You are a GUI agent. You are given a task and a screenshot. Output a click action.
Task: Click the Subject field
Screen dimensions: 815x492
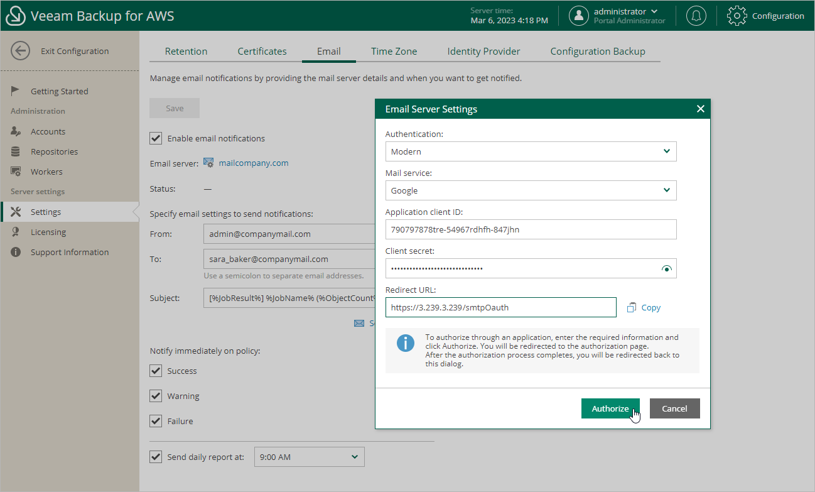coord(289,298)
